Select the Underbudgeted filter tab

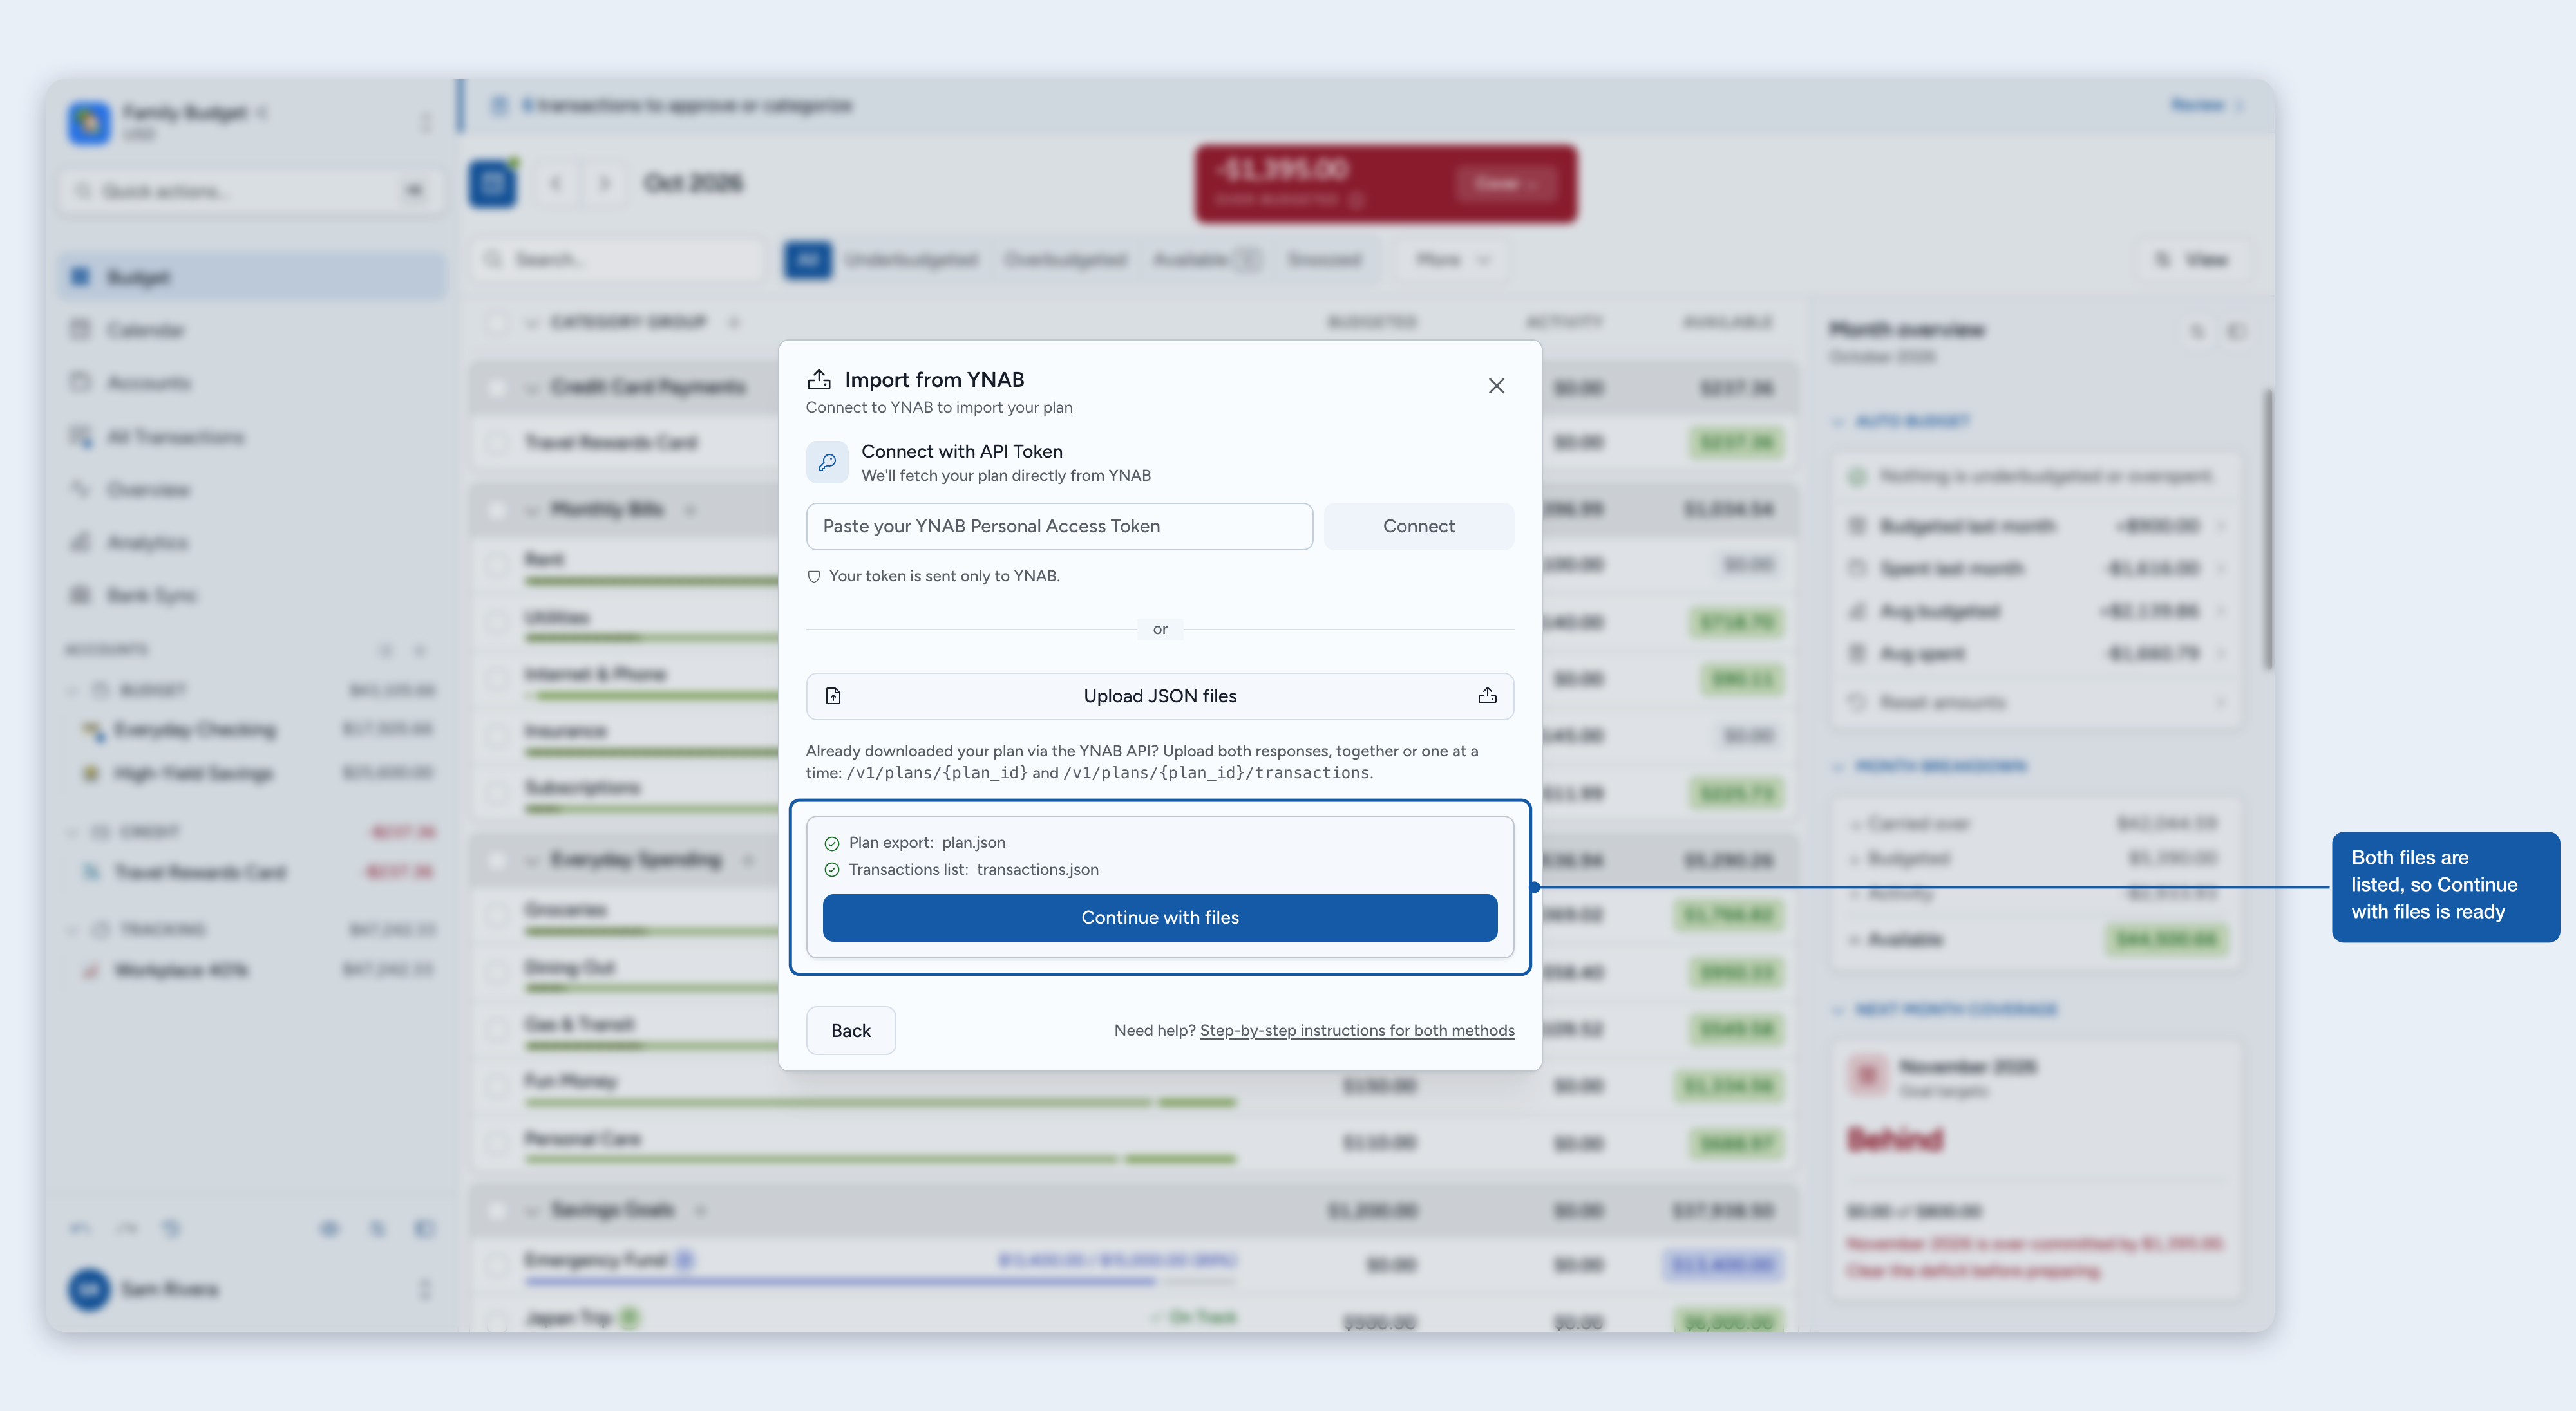(x=911, y=260)
